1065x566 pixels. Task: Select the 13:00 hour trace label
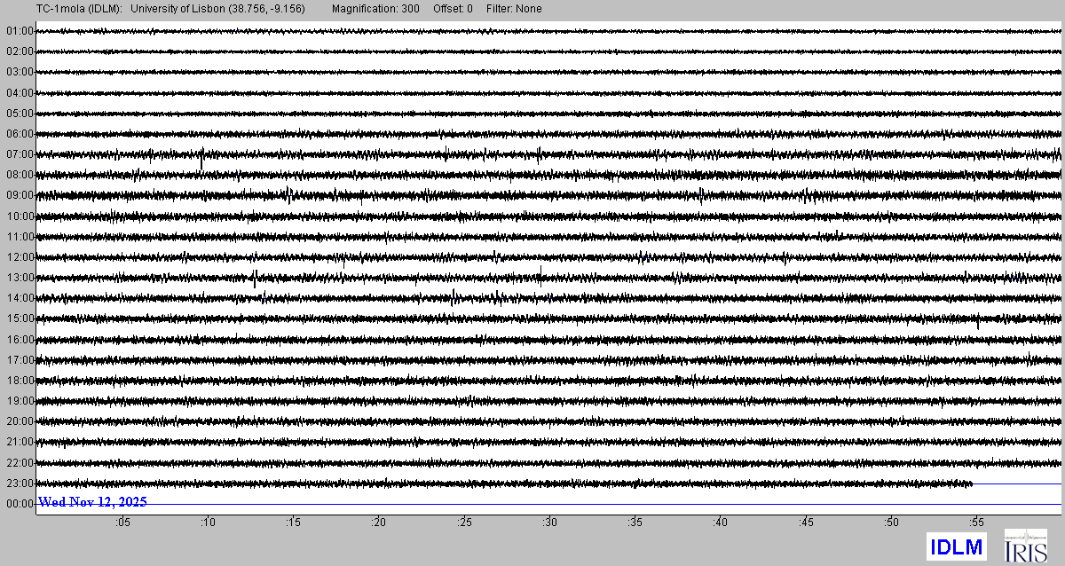tap(20, 278)
